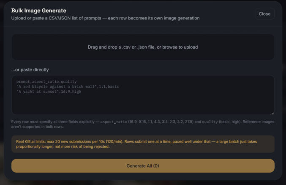Click the 'prompt,aspect_ratio,quality' placeholder header line
Viewport: 286px width, 185px height.
(x=46, y=82)
